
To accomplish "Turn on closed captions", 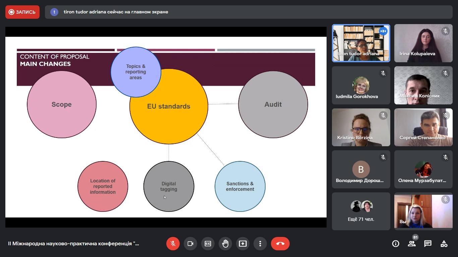I will pyautogui.click(x=208, y=244).
